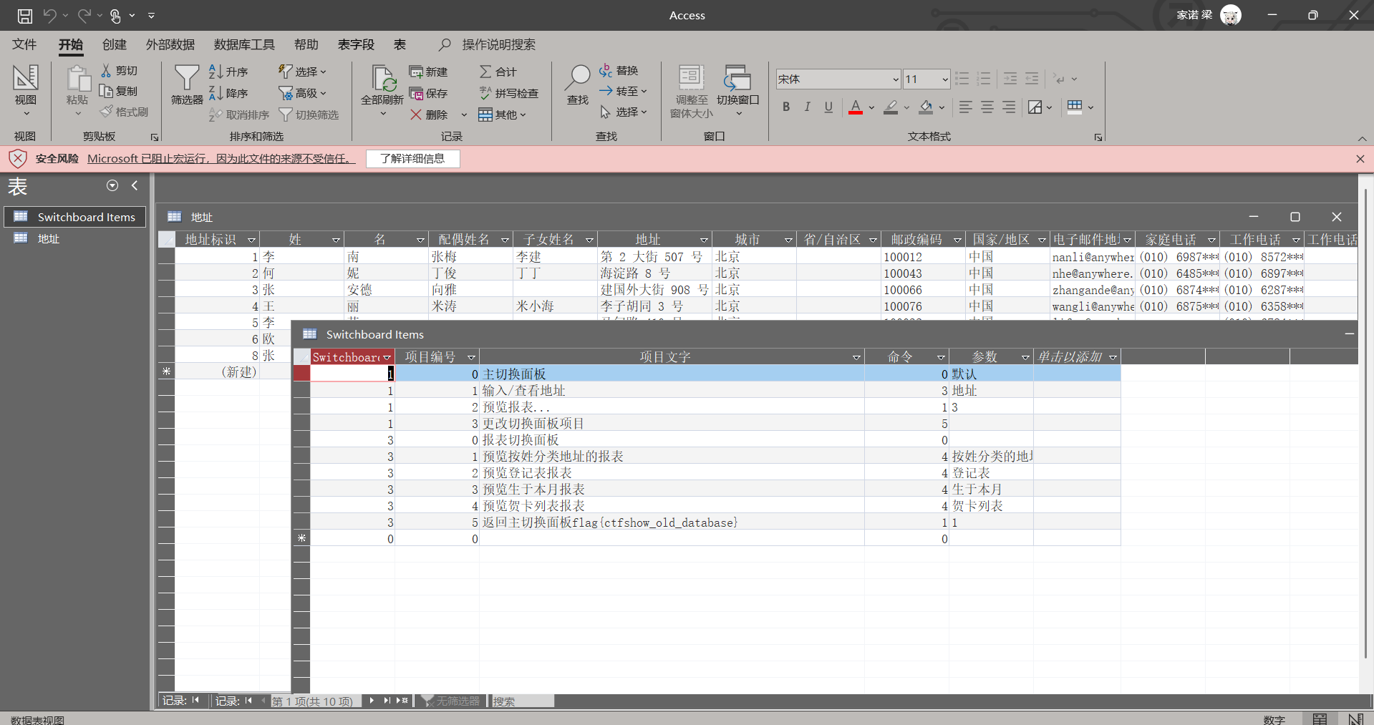Click the Replace (替换) icon
The height and width of the screenshot is (725, 1374).
pyautogui.click(x=606, y=70)
